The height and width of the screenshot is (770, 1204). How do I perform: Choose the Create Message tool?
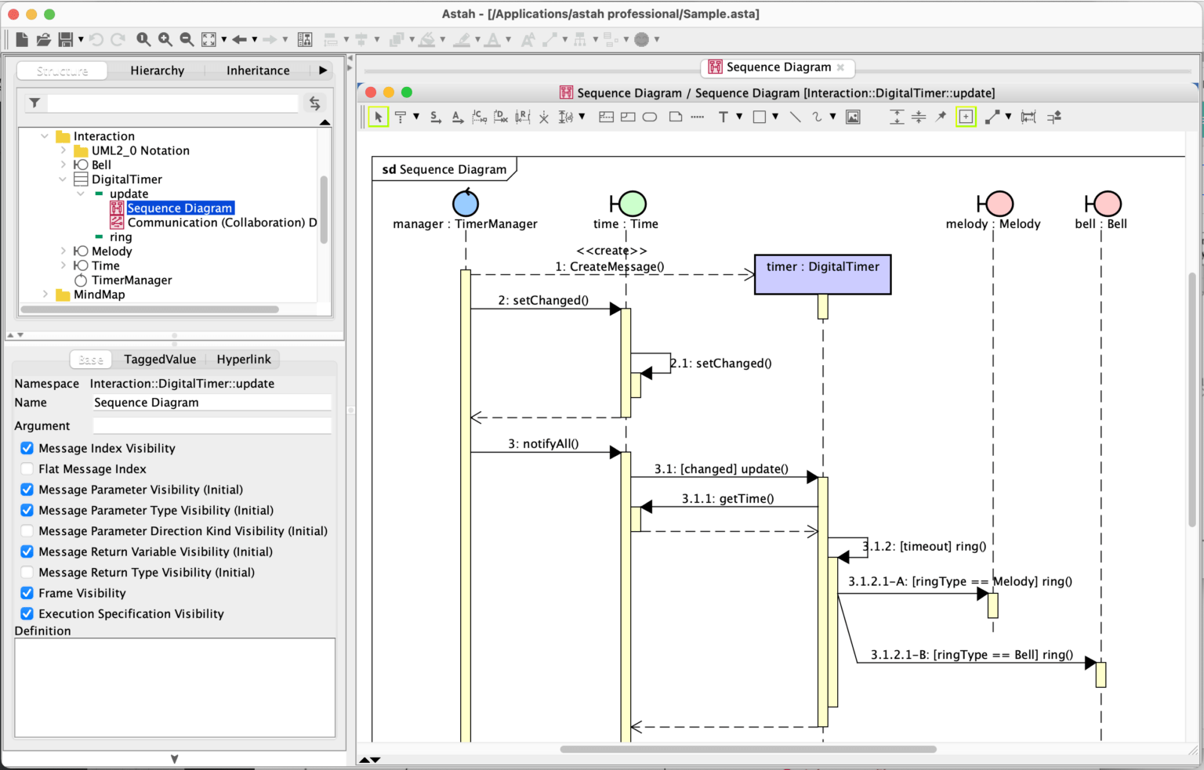tap(479, 117)
